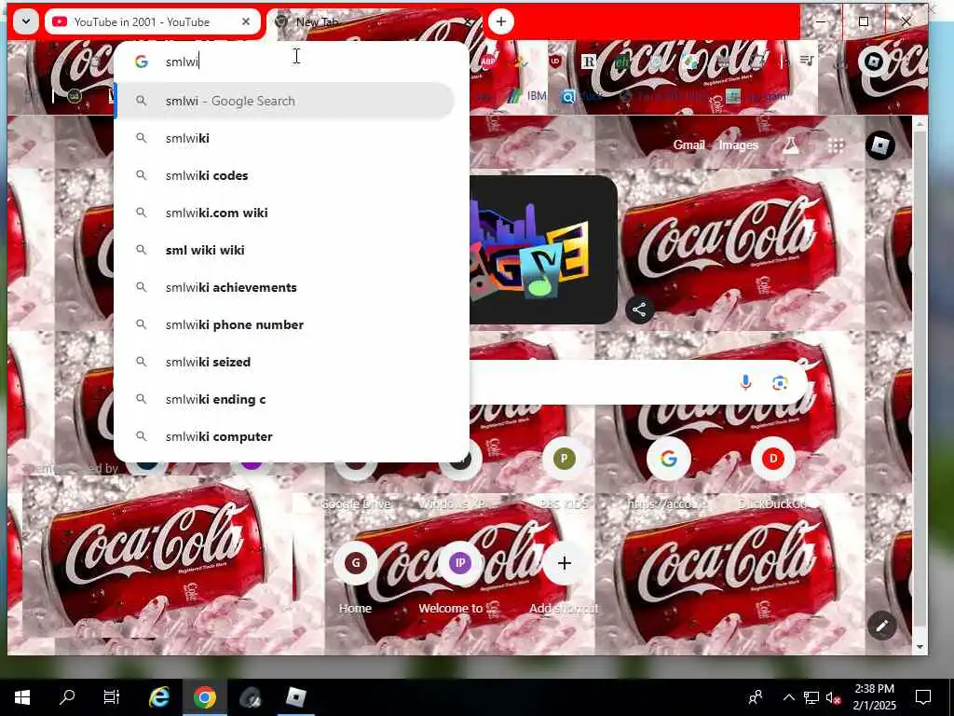Launch Internet Explorer from taskbar
Image resolution: width=954 pixels, height=716 pixels.
(158, 697)
